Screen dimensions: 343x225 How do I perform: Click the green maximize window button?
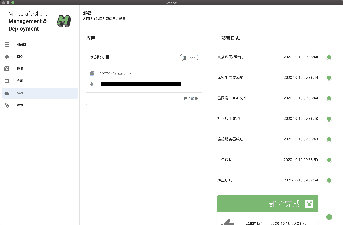[x=13, y=3]
